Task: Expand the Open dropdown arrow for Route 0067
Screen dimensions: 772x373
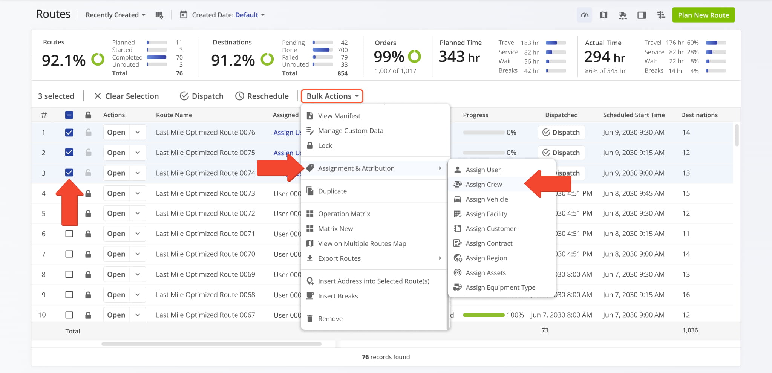Action: point(138,315)
